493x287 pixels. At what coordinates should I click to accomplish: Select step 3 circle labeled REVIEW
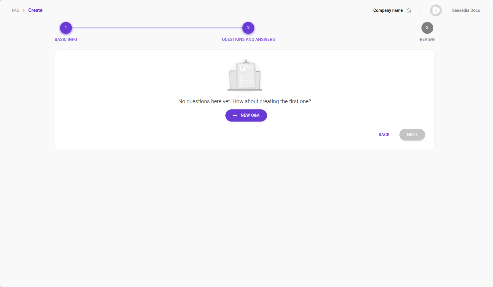[427, 28]
